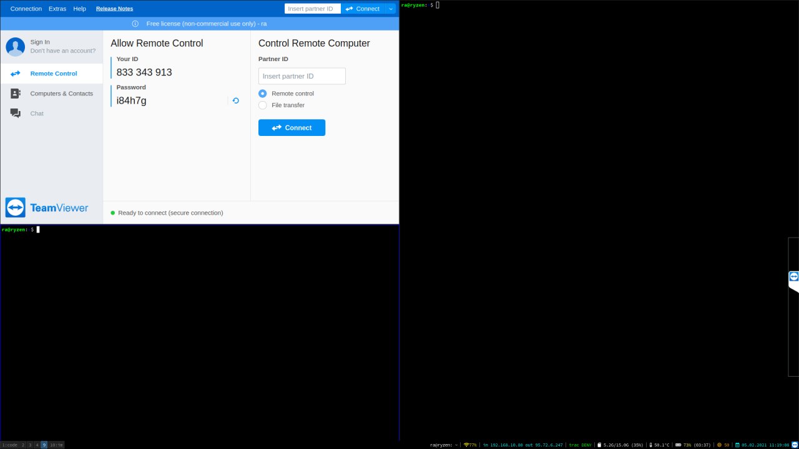Viewport: 799px width, 449px height.
Task: Click the brightness icon in status bar
Action: [x=719, y=445]
